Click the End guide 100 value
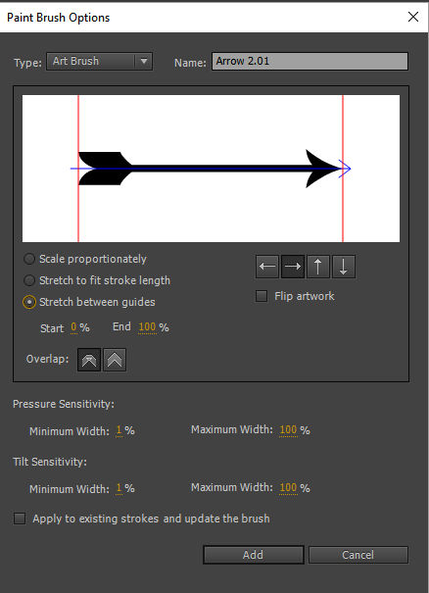This screenshot has height=593, width=429. coord(148,327)
